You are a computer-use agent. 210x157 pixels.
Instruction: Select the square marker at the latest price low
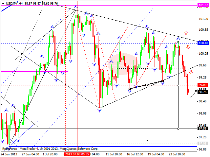192,97
